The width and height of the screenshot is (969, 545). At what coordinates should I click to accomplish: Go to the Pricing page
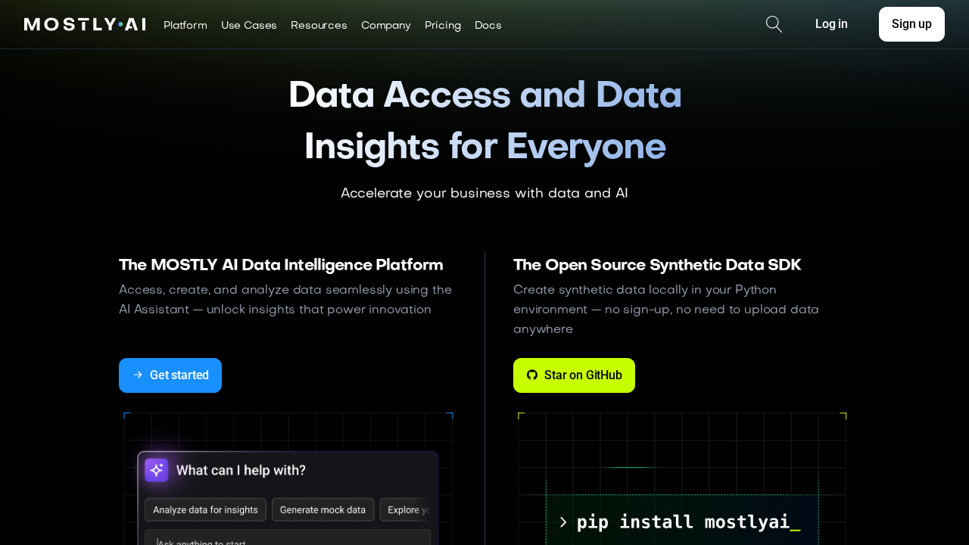pos(443,25)
